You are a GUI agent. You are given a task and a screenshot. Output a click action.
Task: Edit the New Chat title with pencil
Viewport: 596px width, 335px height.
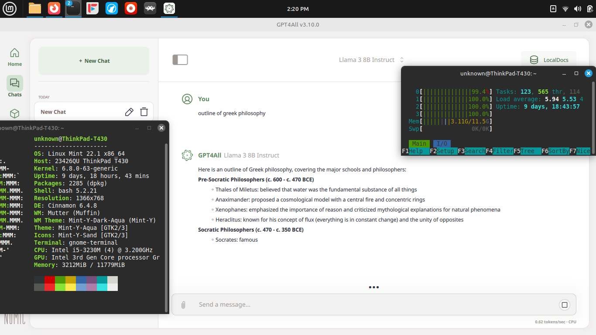129,112
